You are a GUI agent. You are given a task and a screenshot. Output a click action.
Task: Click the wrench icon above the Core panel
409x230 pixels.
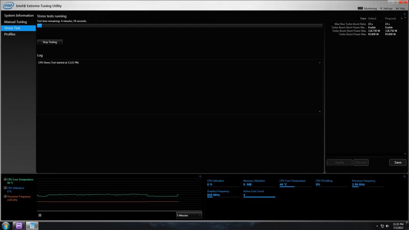(404, 14)
